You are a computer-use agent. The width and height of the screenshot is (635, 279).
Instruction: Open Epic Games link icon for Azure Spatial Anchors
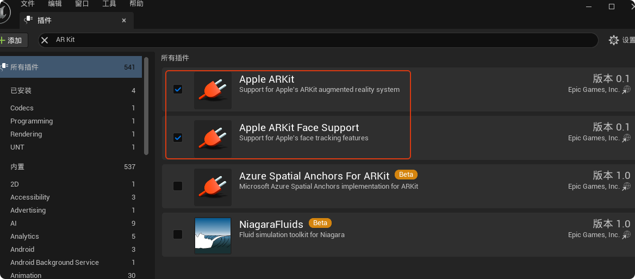pyautogui.click(x=626, y=186)
